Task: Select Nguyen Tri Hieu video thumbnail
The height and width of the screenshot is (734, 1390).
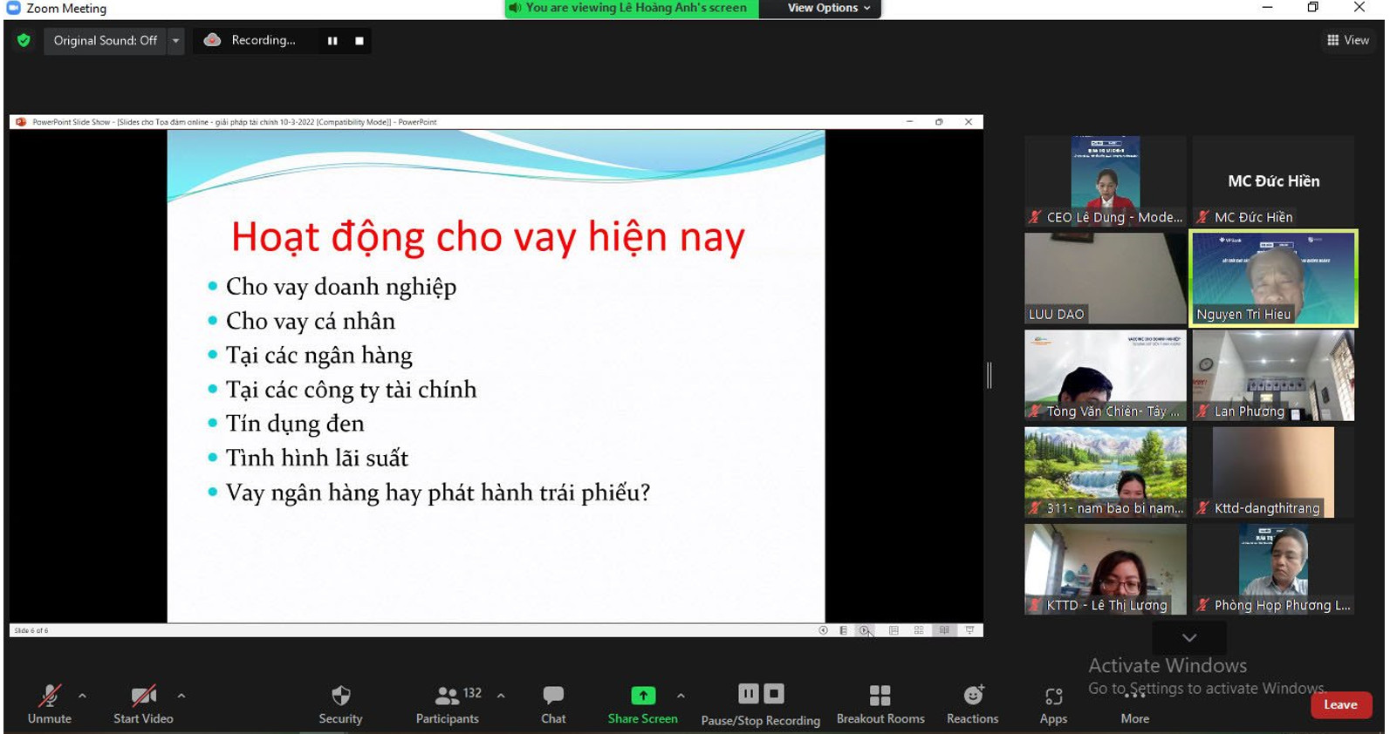Action: point(1273,278)
